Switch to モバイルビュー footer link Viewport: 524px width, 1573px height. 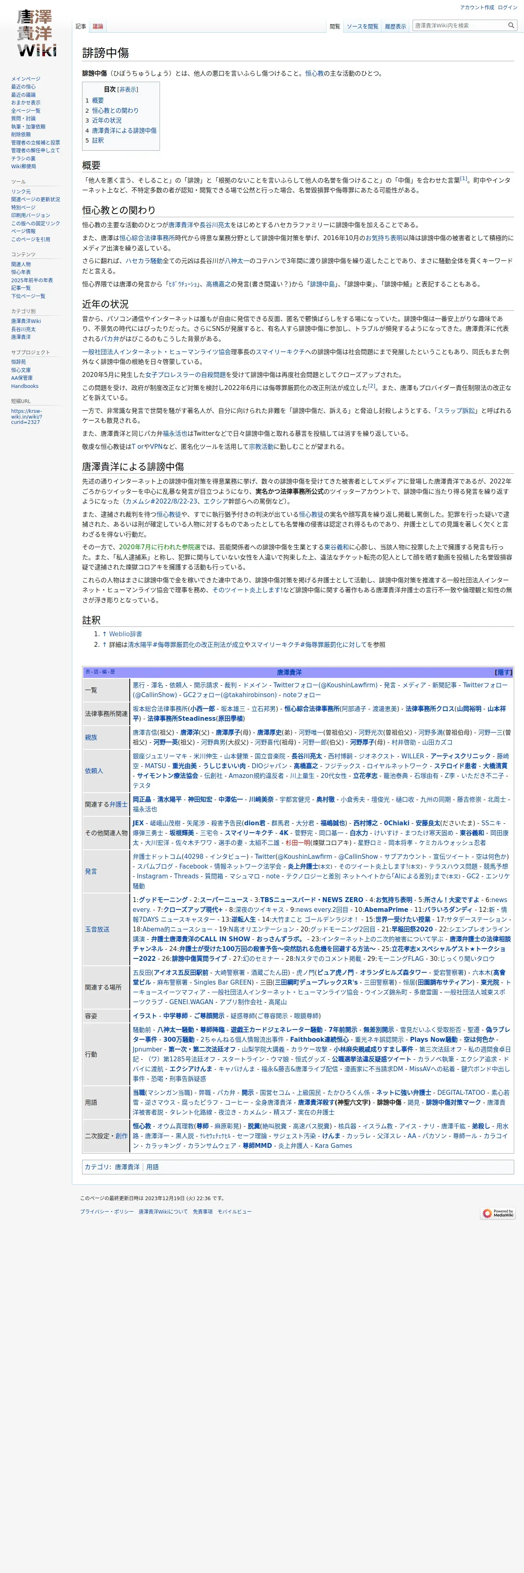coord(234,1212)
